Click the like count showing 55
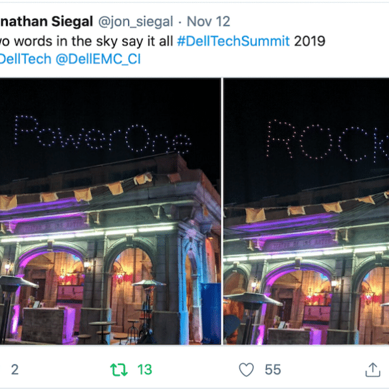This screenshot has width=389, height=389. (x=273, y=370)
